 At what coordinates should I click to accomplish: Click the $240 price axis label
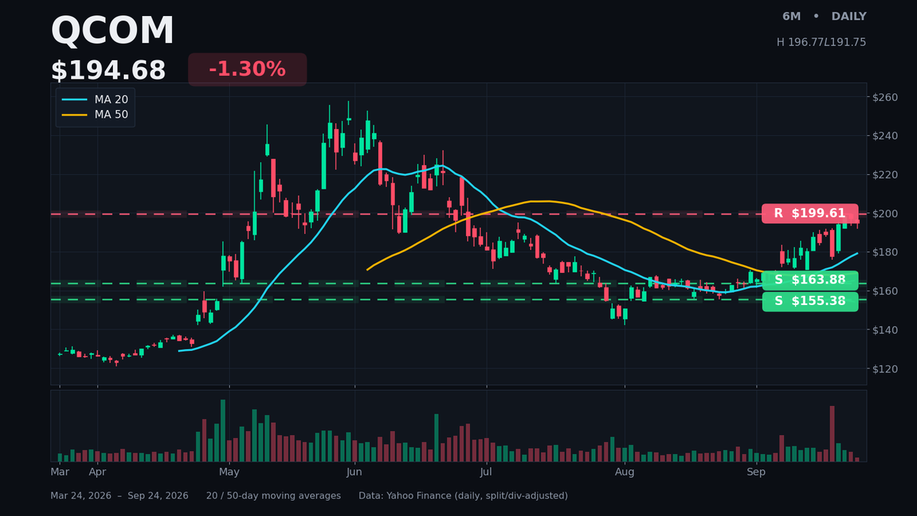point(885,136)
